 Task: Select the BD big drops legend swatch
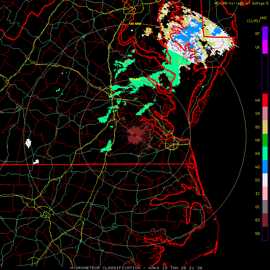[x=265, y=127]
